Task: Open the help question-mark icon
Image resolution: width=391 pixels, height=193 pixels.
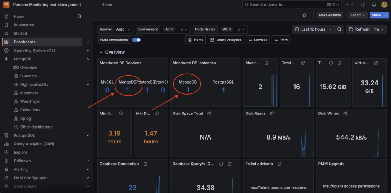Action: [364, 5]
